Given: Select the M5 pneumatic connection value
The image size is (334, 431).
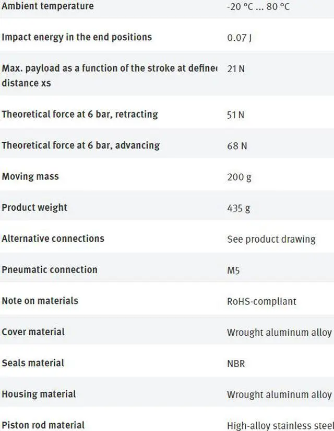Looking at the screenshot, I should click(233, 270).
